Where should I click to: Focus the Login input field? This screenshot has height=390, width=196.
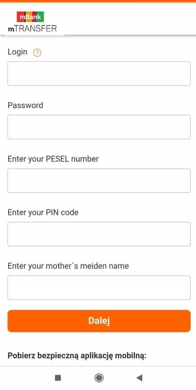[x=99, y=74]
